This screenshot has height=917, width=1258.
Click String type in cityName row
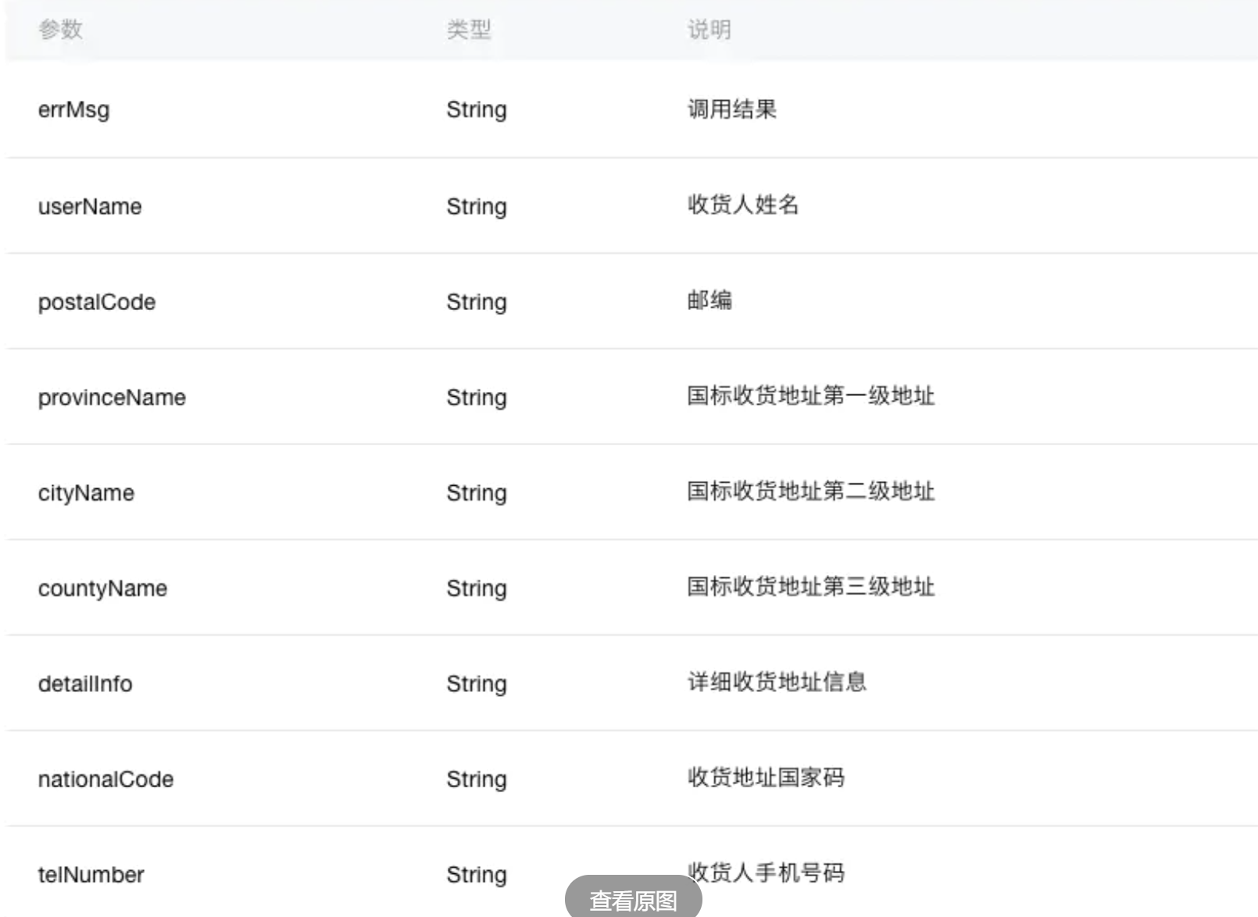[477, 494]
